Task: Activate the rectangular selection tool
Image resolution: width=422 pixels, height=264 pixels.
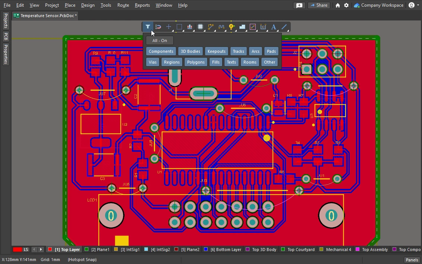Action: click(179, 27)
